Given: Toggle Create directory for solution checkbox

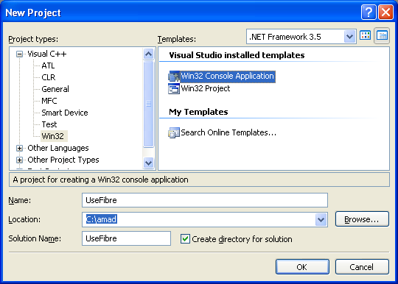Looking at the screenshot, I should (185, 238).
